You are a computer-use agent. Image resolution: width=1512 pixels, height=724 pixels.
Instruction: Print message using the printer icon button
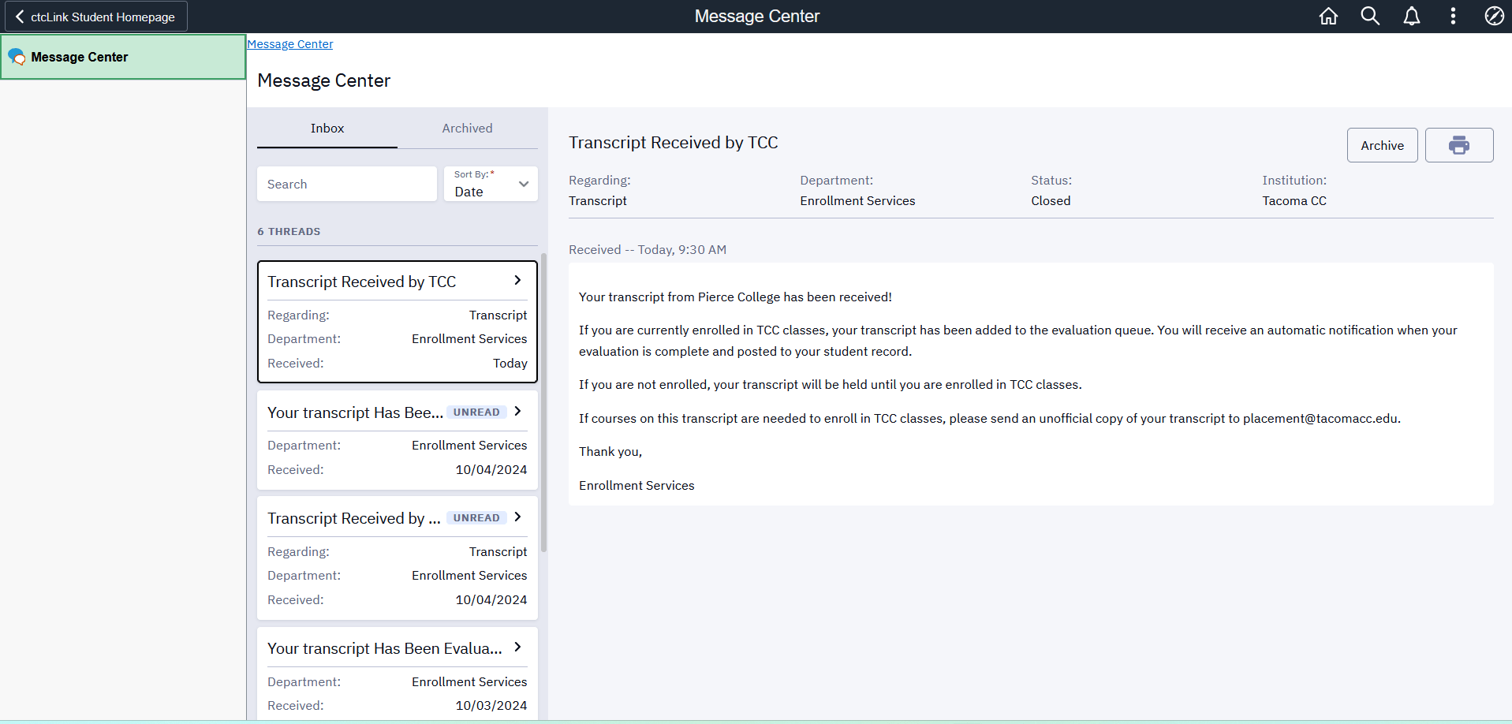pyautogui.click(x=1459, y=145)
